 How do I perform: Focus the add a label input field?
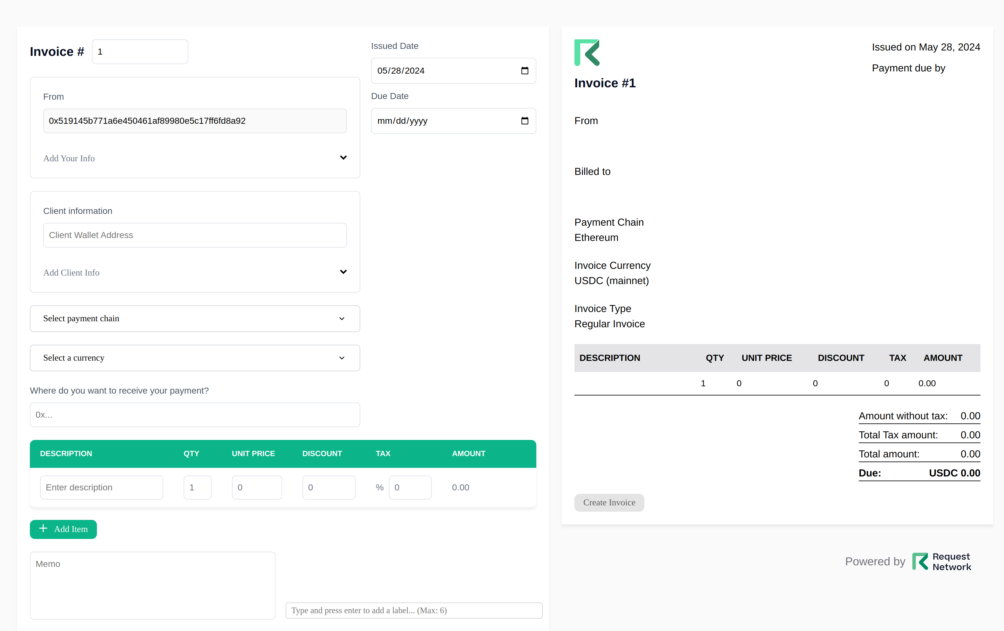point(413,610)
